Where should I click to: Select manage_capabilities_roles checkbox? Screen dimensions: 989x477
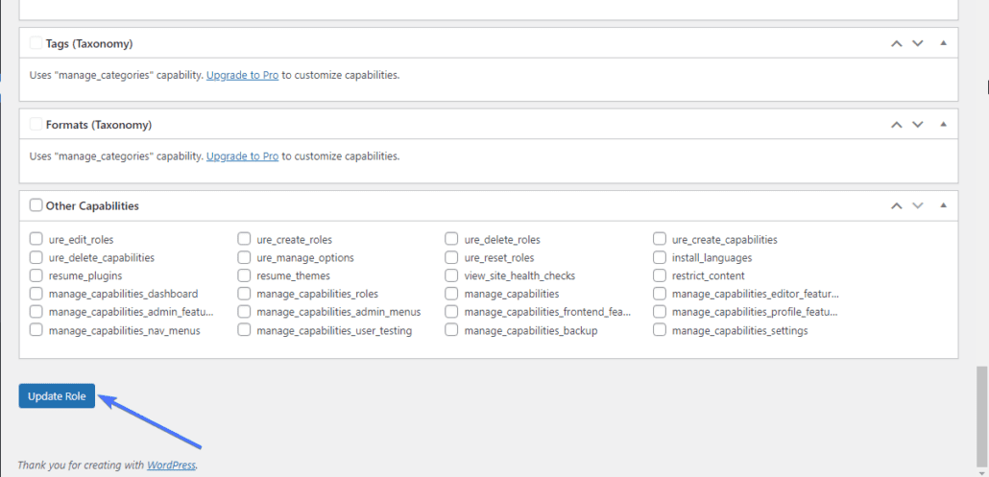[244, 294]
